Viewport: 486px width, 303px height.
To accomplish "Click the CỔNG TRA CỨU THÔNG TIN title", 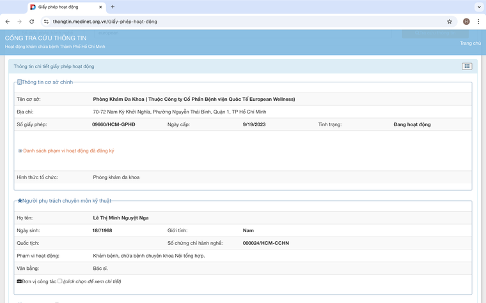I will [x=45, y=38].
